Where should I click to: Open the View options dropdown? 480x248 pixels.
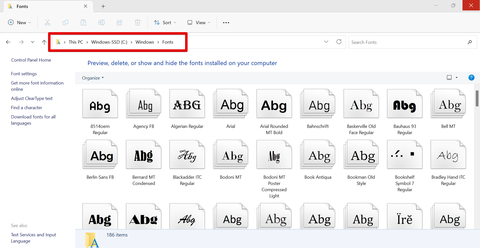click(199, 23)
